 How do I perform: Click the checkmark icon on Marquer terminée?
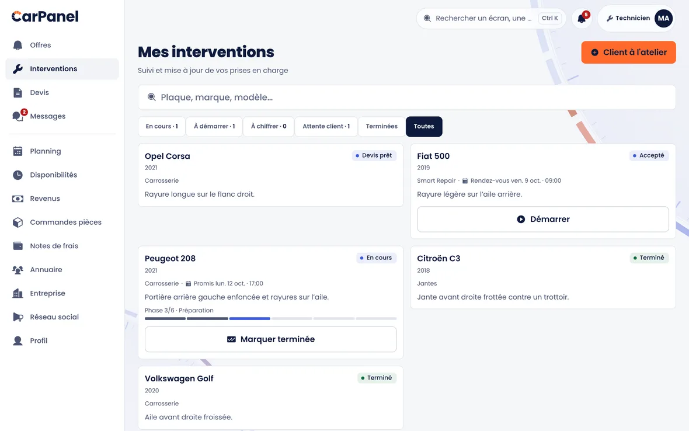coord(231,339)
